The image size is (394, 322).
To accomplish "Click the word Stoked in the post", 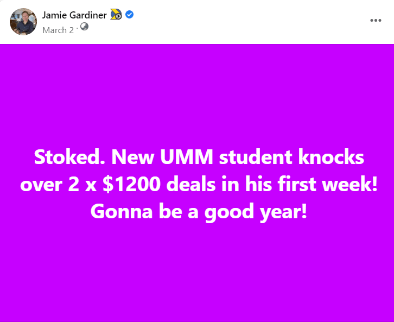I will pos(69,157).
